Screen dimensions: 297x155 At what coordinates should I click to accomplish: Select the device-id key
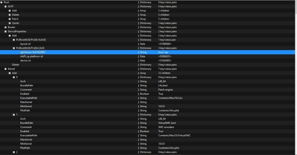pyautogui.click(x=26, y=60)
